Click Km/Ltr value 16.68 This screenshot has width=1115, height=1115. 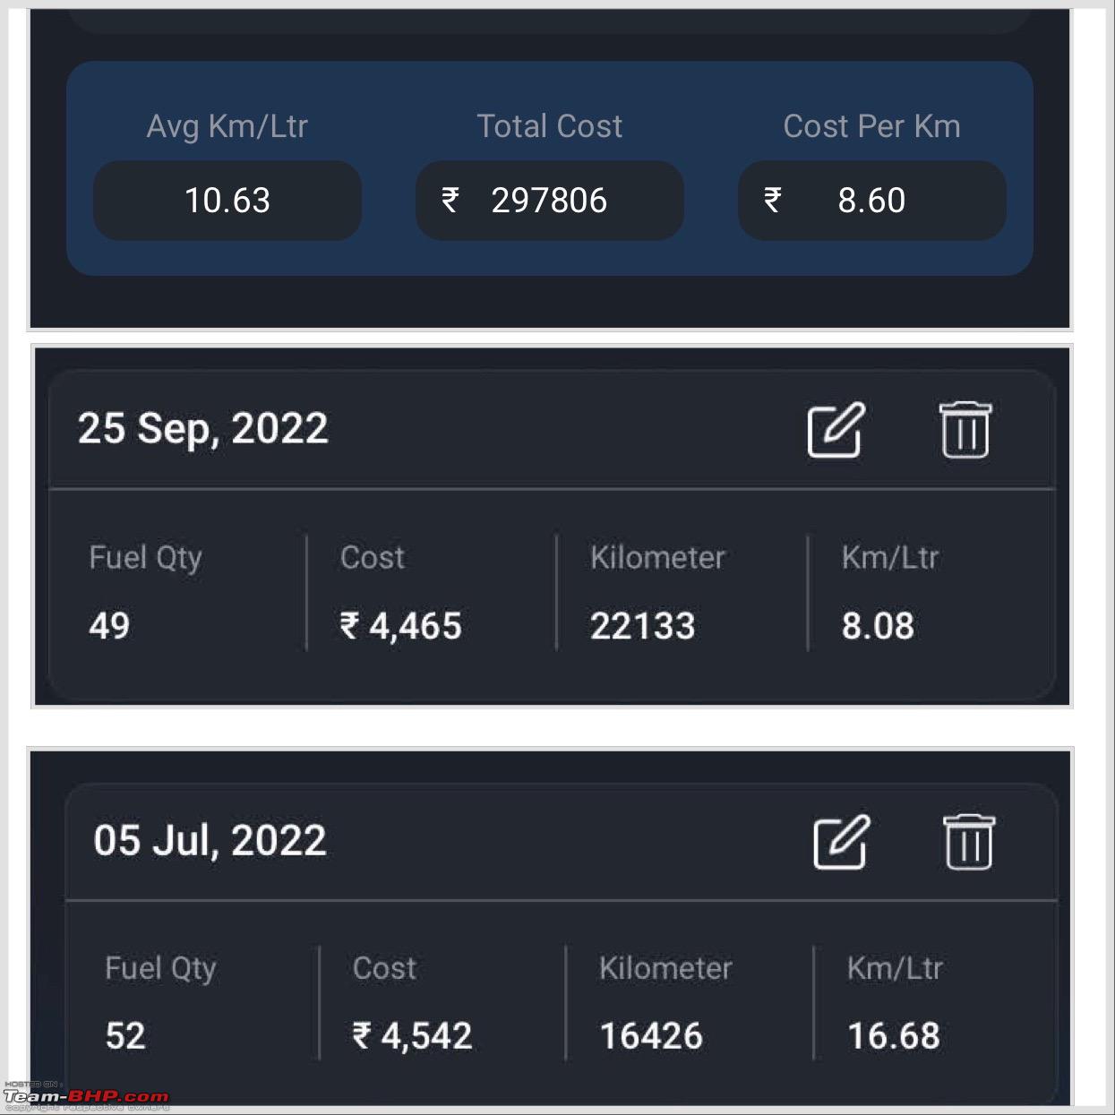[894, 1036]
